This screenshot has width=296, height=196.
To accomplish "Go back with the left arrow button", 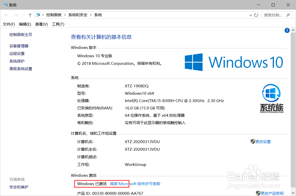I will click(6, 15).
